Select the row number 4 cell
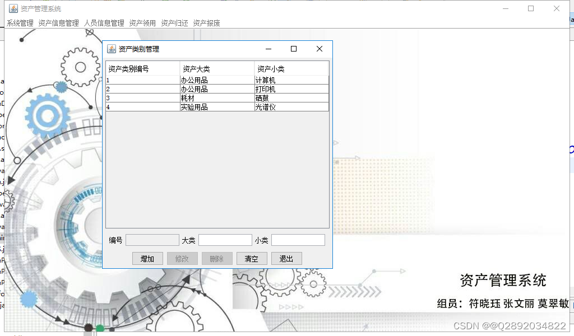574x336 pixels. 143,107
